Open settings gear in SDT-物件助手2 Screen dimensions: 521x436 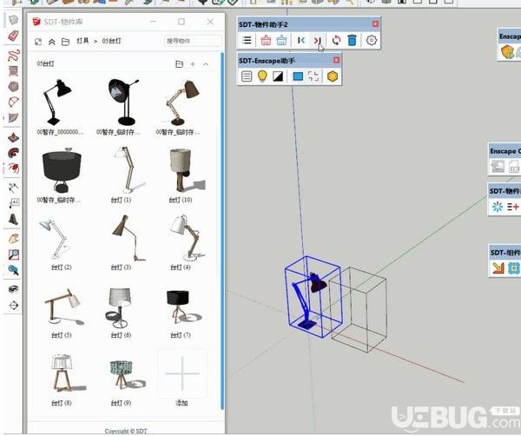pyautogui.click(x=372, y=41)
